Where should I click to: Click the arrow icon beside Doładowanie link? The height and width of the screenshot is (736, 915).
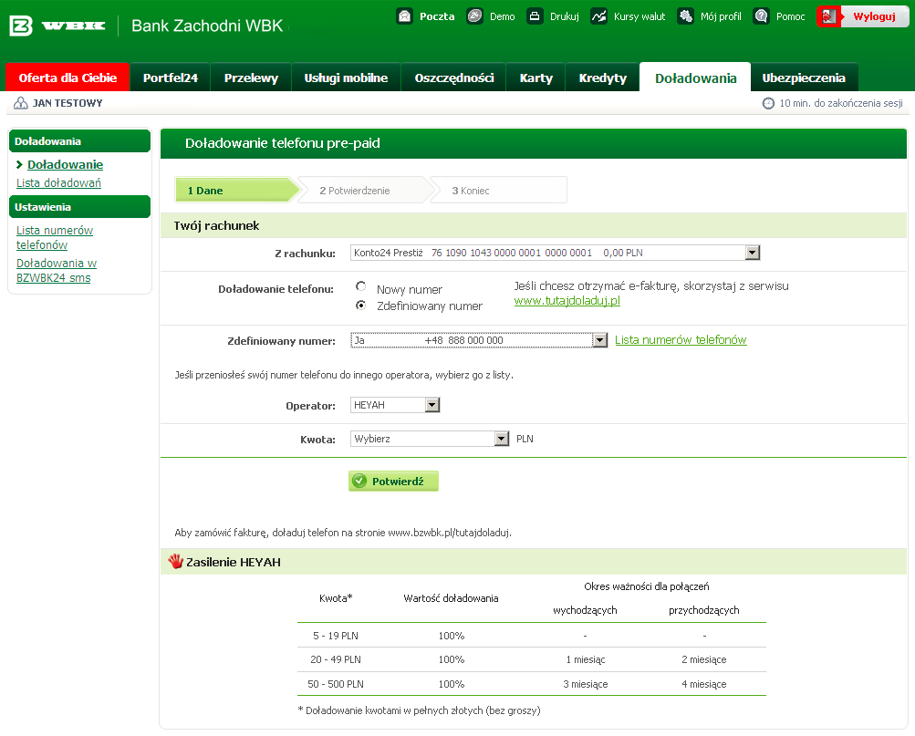(x=19, y=165)
